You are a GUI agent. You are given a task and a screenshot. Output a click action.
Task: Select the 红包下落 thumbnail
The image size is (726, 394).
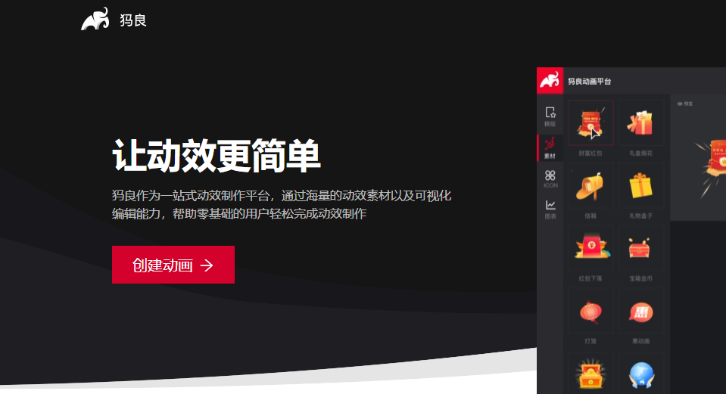coord(590,248)
